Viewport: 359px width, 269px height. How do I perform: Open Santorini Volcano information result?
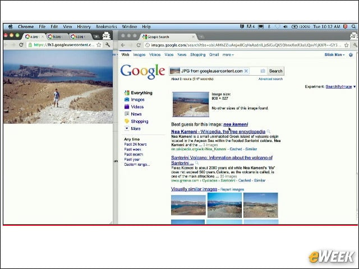pyautogui.click(x=222, y=160)
